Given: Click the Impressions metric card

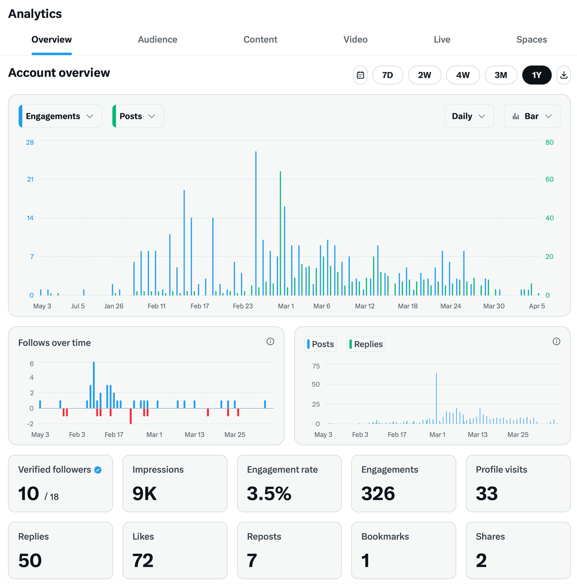Looking at the screenshot, I should pyautogui.click(x=175, y=484).
